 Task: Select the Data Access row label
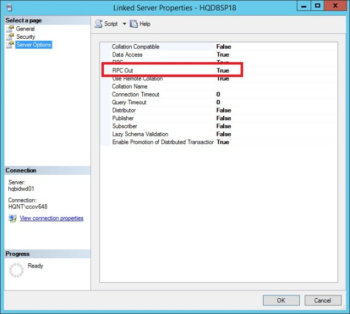(x=127, y=55)
